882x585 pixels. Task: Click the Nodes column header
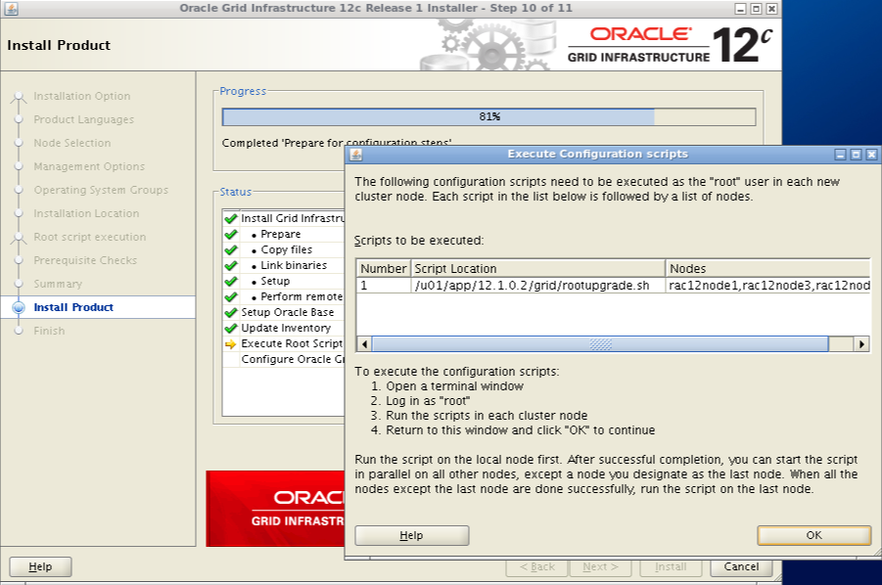[767, 268]
